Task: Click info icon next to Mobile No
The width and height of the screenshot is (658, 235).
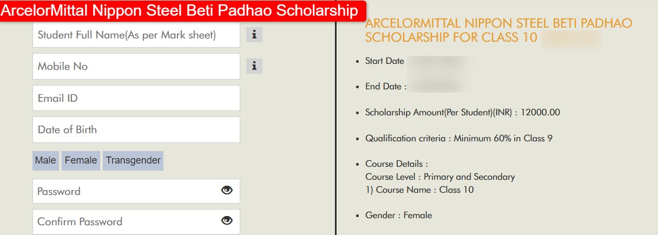Action: [254, 67]
